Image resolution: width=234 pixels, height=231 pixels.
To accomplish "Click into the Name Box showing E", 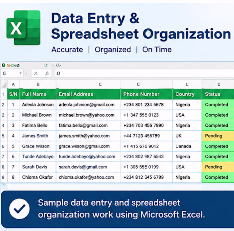I will [12, 73].
